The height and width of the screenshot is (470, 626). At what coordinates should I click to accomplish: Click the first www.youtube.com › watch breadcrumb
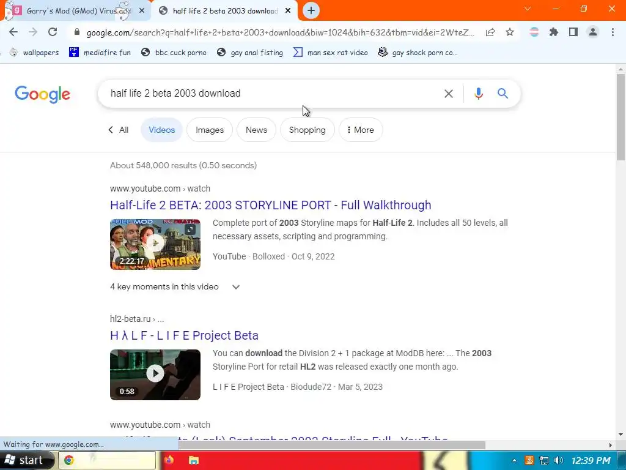click(160, 188)
